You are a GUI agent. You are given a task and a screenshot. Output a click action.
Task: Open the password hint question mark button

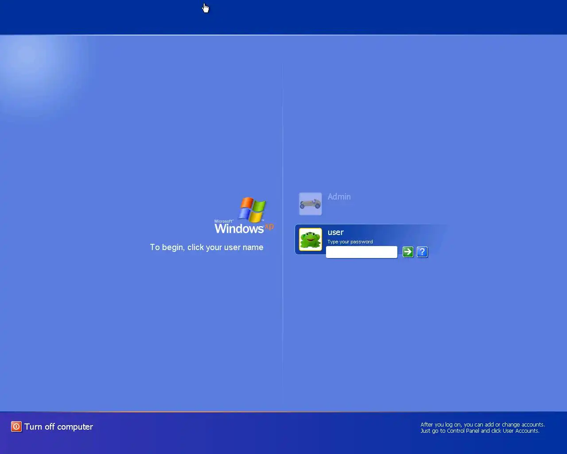pos(422,252)
